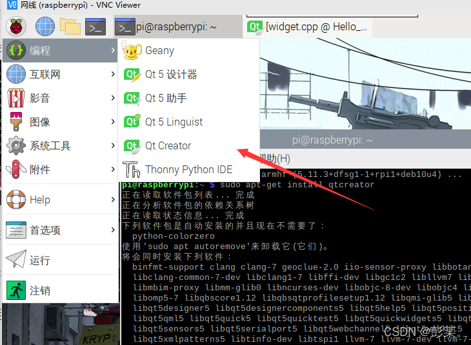Launch the web browser globe icon in taskbar
The image size is (471, 345).
coord(45,26)
